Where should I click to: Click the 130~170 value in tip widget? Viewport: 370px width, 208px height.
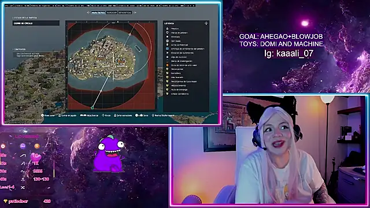coord(41,179)
